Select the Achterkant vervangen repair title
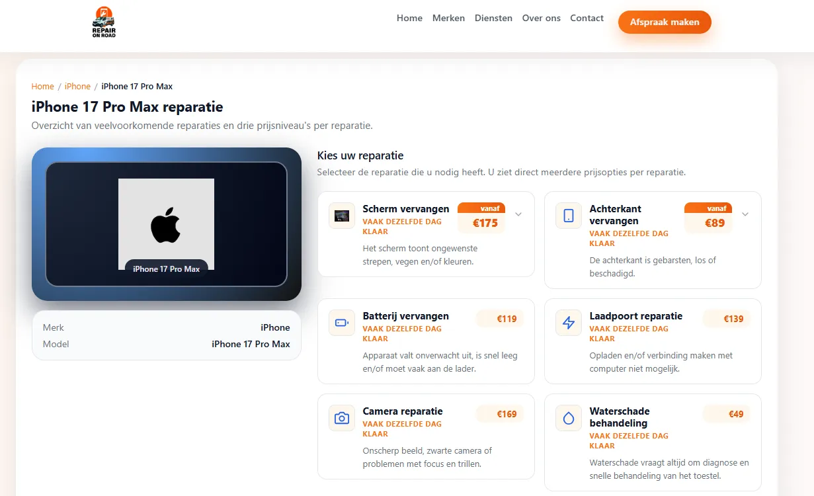814x496 pixels. coord(616,215)
